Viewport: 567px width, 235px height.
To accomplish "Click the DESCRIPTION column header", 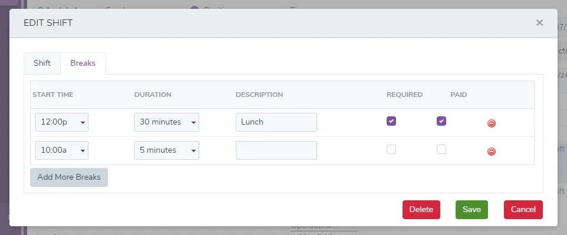I will 259,95.
